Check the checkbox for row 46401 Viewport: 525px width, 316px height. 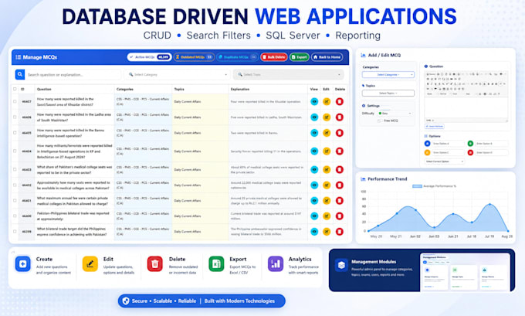[15, 200]
